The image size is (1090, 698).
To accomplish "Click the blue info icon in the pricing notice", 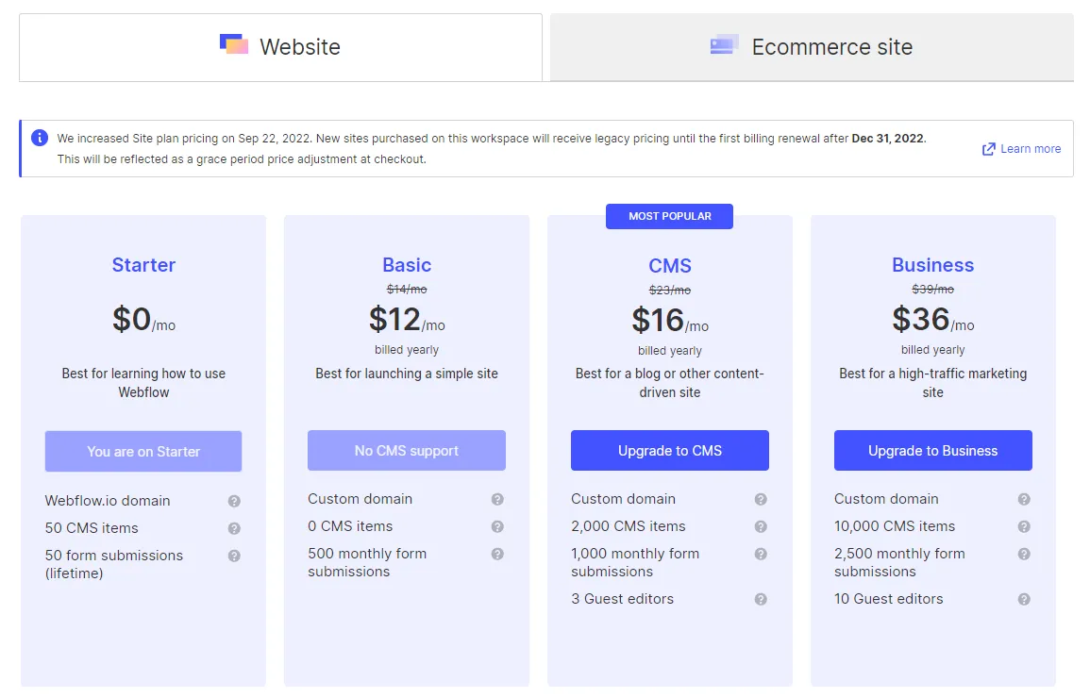I will coord(39,138).
